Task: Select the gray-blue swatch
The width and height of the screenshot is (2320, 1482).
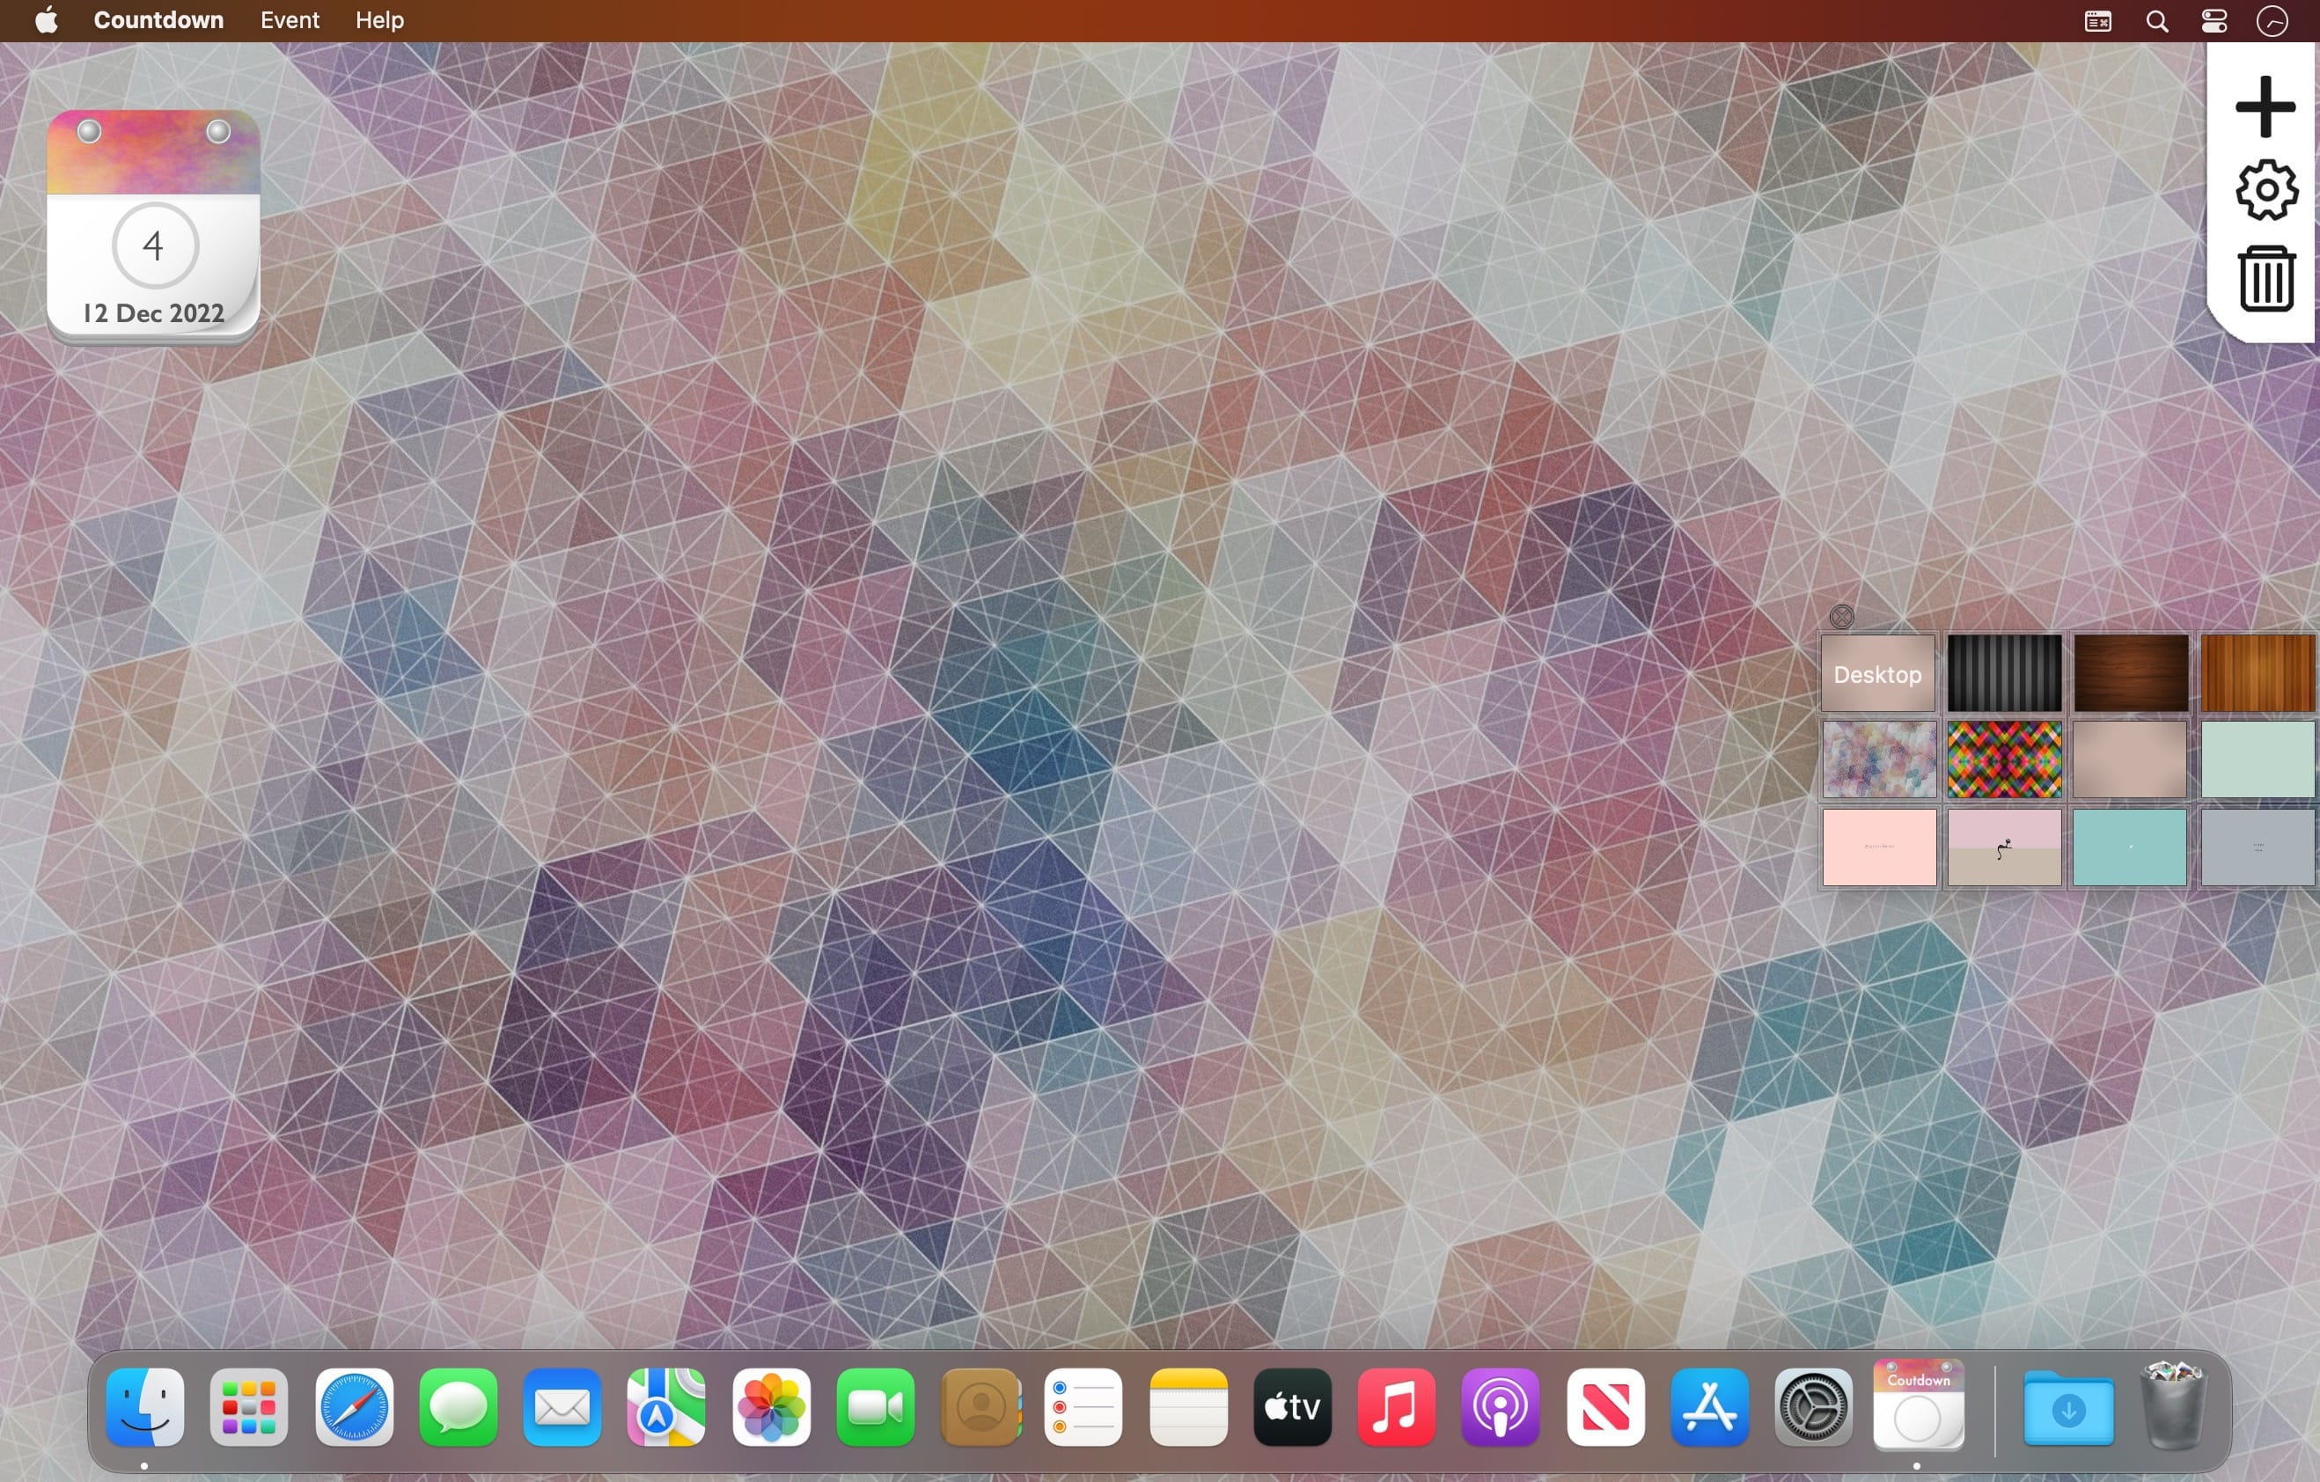Action: click(2258, 847)
